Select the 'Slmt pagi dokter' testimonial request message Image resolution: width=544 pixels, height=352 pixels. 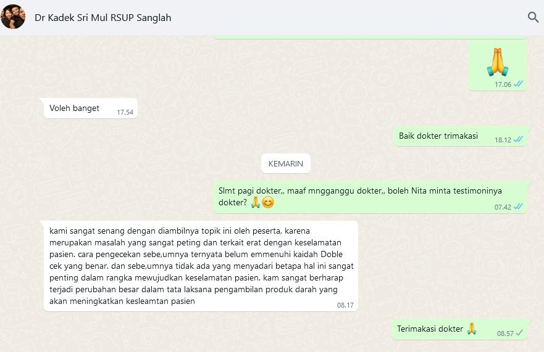point(370,197)
